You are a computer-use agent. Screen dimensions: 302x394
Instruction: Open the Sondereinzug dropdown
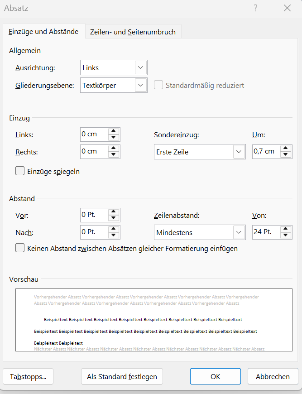coord(239,152)
